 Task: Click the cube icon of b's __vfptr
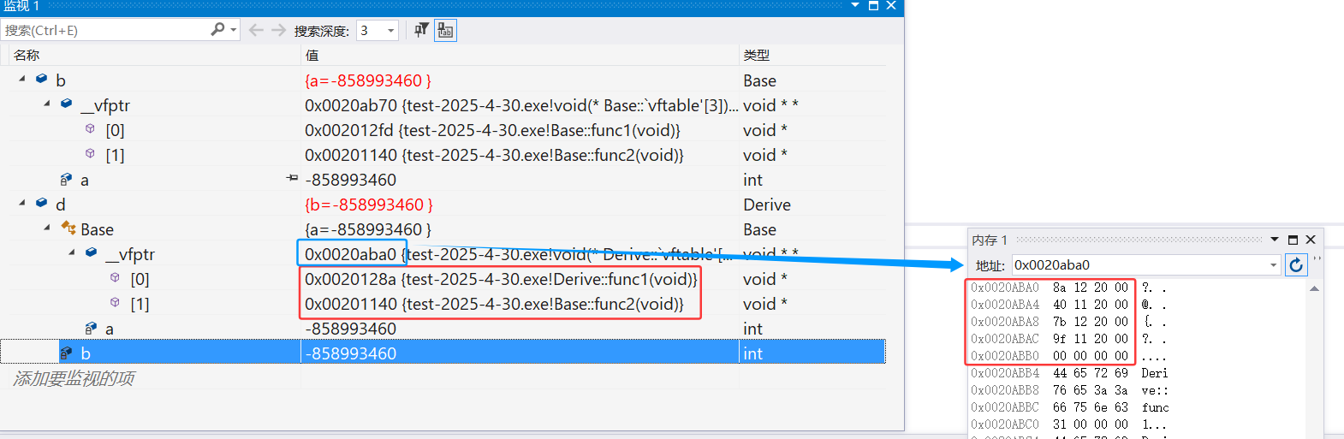click(66, 104)
